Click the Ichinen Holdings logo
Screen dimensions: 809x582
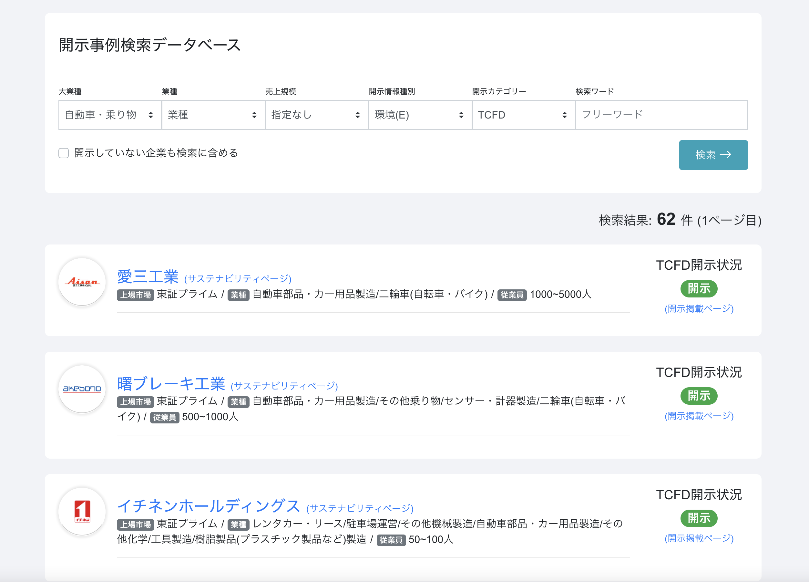pos(82,512)
